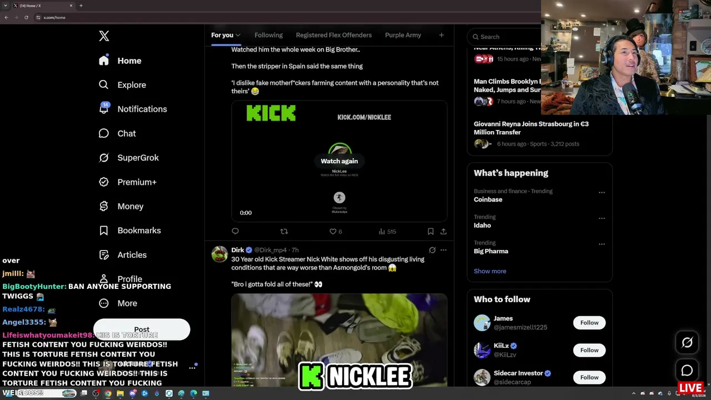
Task: Add a new timeline tab with plus
Action: [442, 35]
